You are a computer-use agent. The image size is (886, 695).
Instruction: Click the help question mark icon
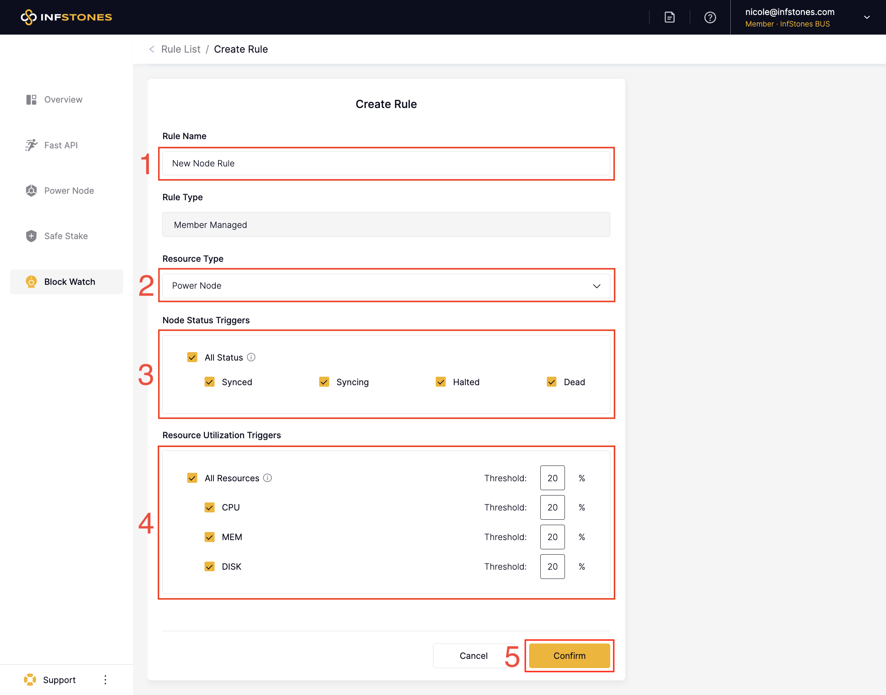coord(710,18)
